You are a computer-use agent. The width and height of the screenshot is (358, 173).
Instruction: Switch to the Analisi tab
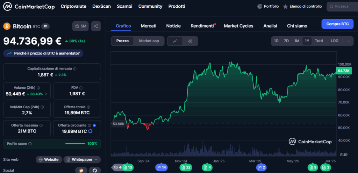[x=270, y=26]
